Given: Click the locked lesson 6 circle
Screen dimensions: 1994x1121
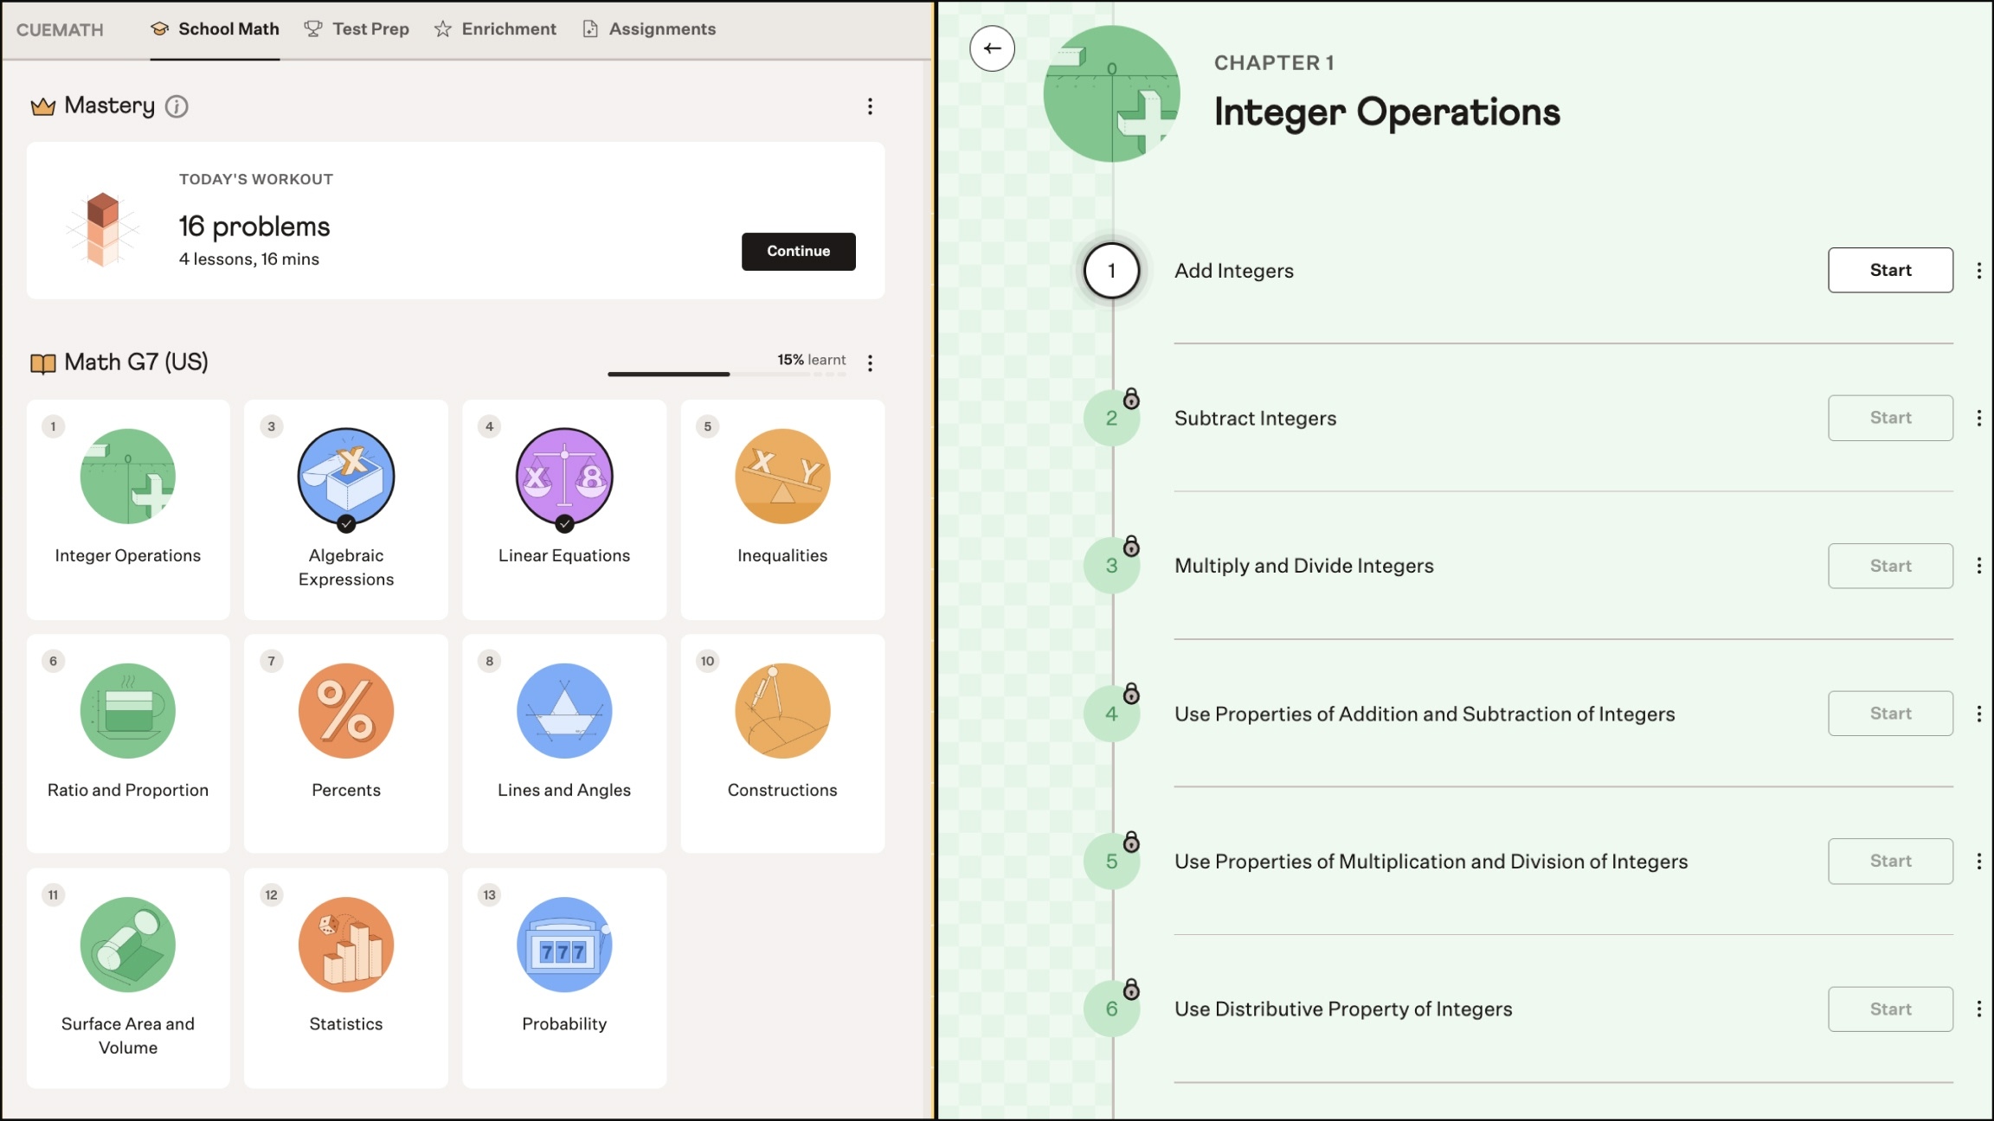Looking at the screenshot, I should (x=1111, y=1009).
